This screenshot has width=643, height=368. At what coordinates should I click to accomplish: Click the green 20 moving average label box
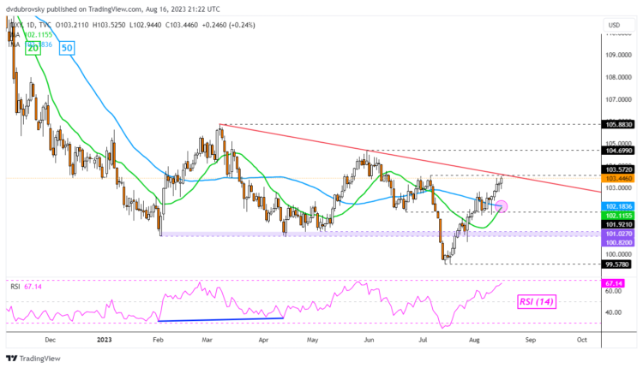click(31, 50)
